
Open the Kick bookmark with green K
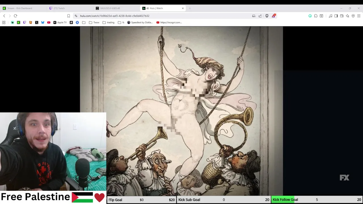(18, 22)
